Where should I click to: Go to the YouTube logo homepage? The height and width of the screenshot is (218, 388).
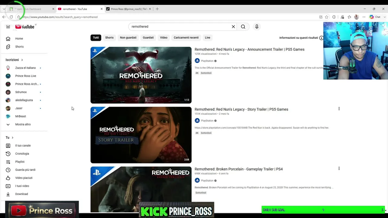click(25, 27)
